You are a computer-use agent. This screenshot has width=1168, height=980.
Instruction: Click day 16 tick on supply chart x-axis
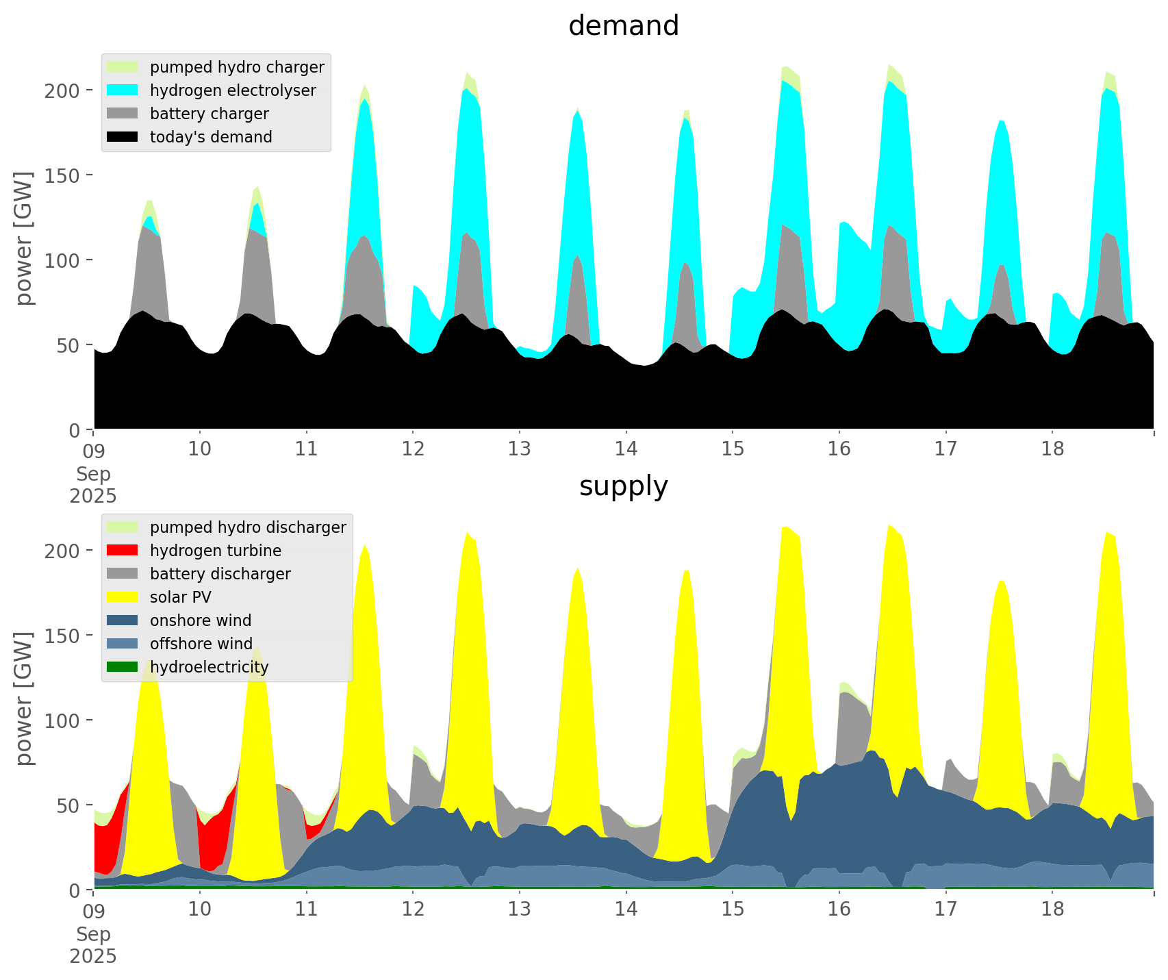point(839,909)
